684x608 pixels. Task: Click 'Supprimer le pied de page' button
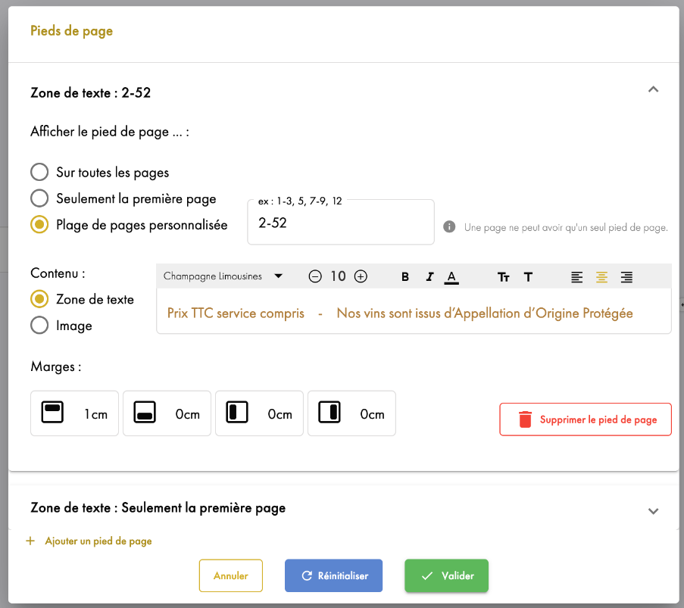(586, 419)
